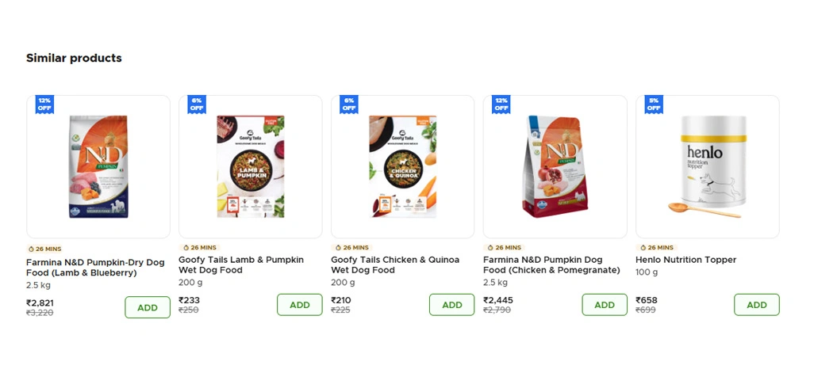The width and height of the screenshot is (814, 369).
Task: Click the 5% OFF badge on Henlo Nutrition Topper
Action: pyautogui.click(x=653, y=105)
